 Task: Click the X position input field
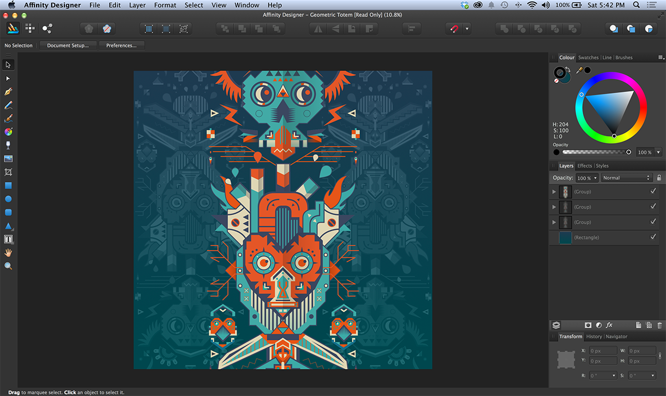[x=602, y=350]
